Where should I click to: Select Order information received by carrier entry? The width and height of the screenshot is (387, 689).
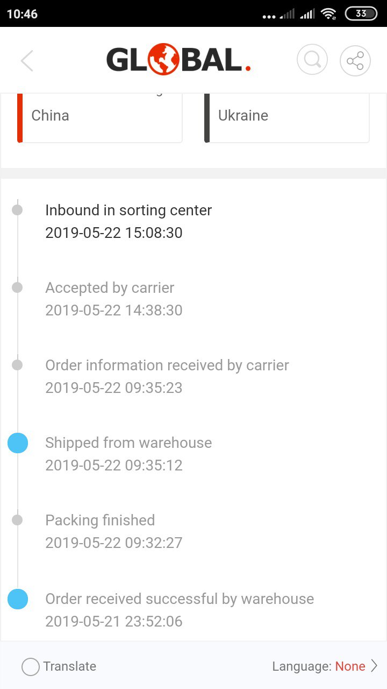(x=167, y=376)
